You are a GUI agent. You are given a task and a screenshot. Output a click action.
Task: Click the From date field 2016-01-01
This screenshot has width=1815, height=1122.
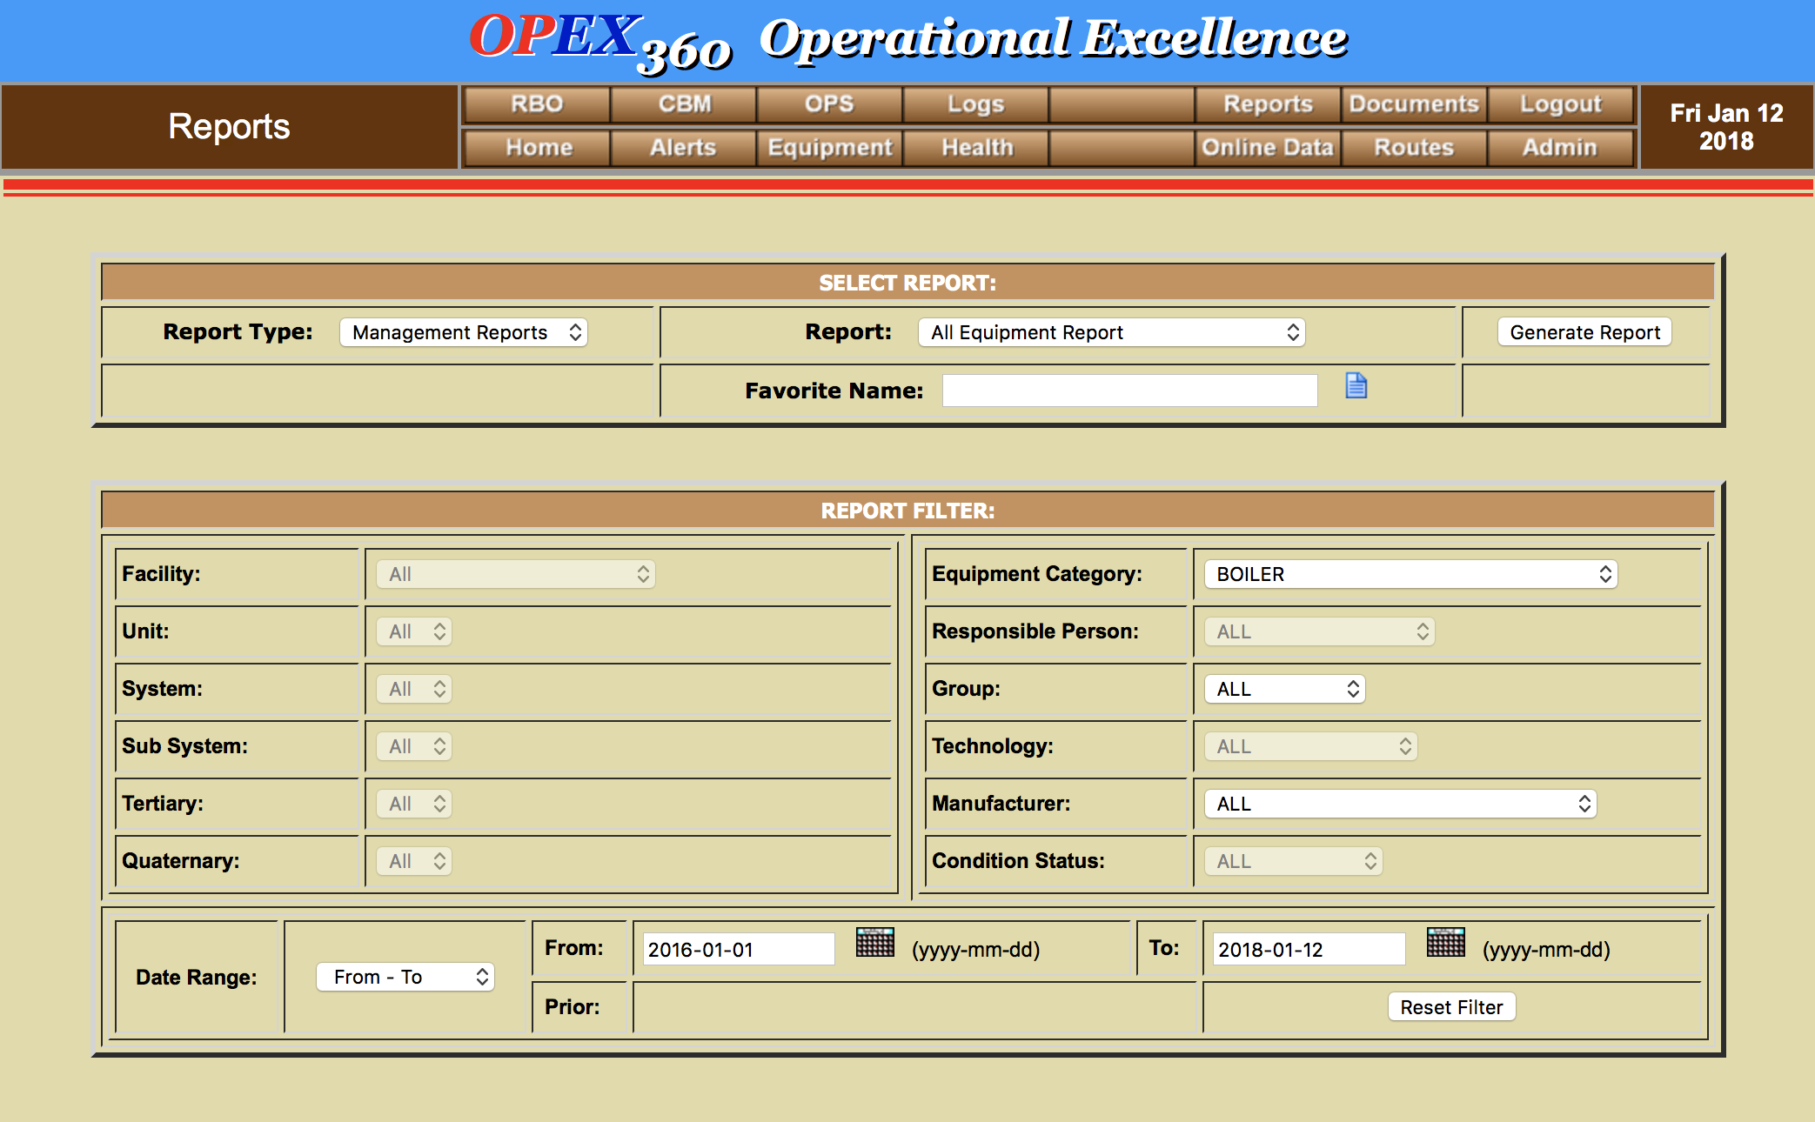point(739,949)
